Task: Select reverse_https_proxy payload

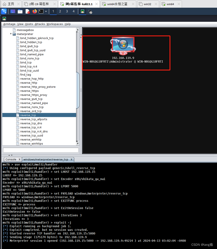Action: coord(34,95)
